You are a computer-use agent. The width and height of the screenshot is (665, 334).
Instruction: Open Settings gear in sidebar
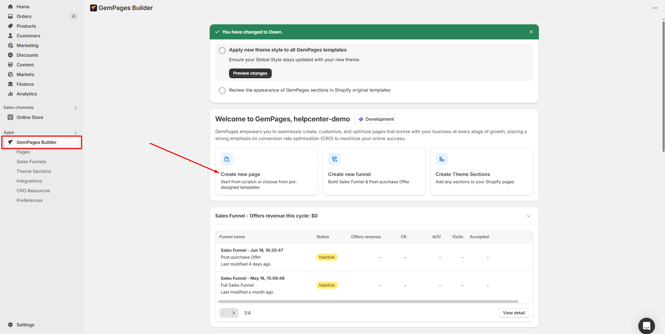10,325
